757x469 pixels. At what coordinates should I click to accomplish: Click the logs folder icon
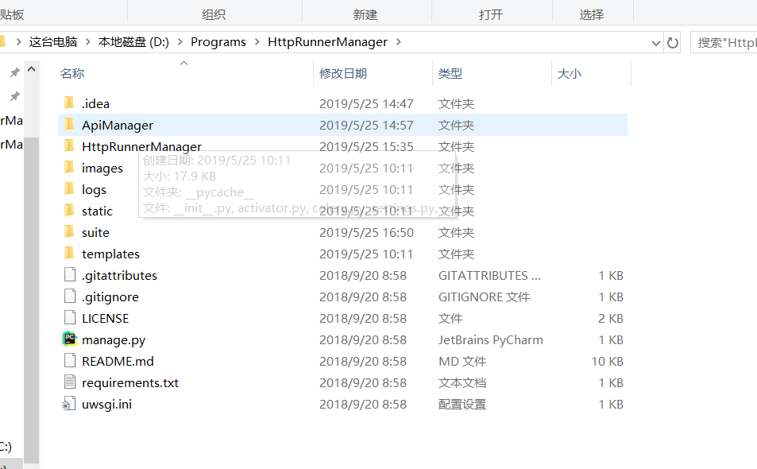click(70, 189)
